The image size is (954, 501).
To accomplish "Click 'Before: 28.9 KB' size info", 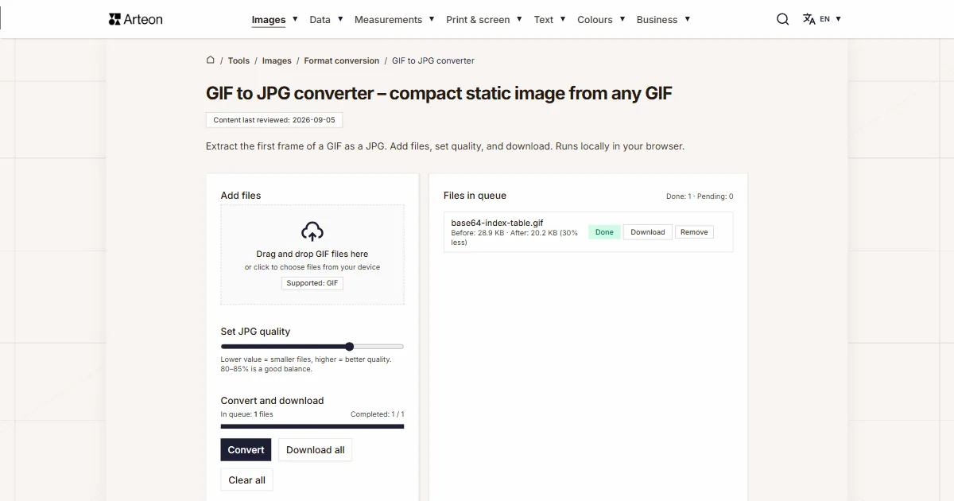I will [x=478, y=233].
